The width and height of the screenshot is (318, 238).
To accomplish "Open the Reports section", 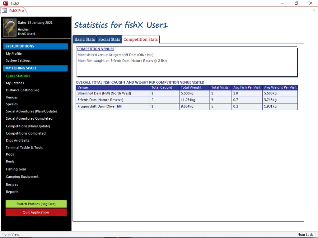I will (12, 192).
